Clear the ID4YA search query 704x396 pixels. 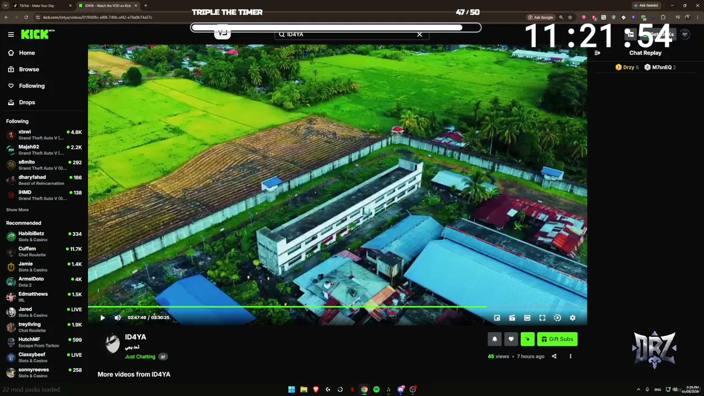[x=420, y=34]
